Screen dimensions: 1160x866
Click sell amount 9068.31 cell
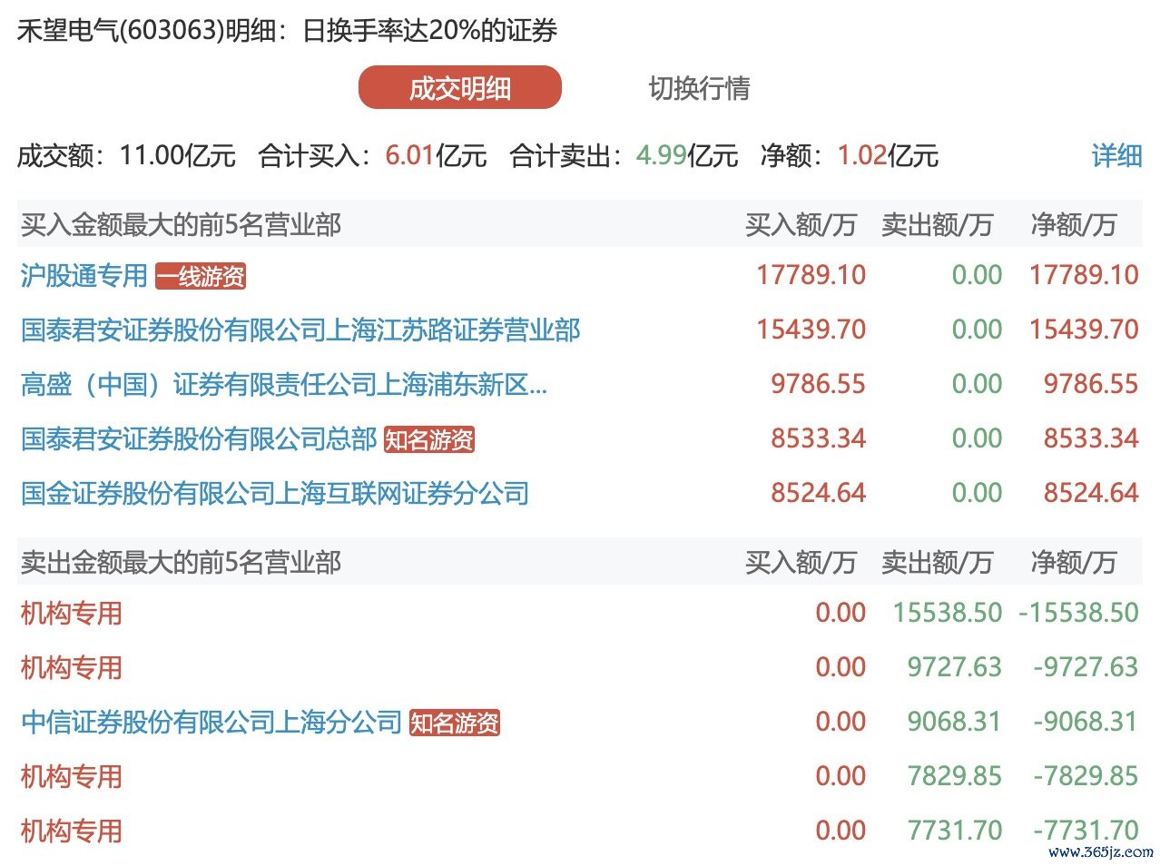(955, 722)
